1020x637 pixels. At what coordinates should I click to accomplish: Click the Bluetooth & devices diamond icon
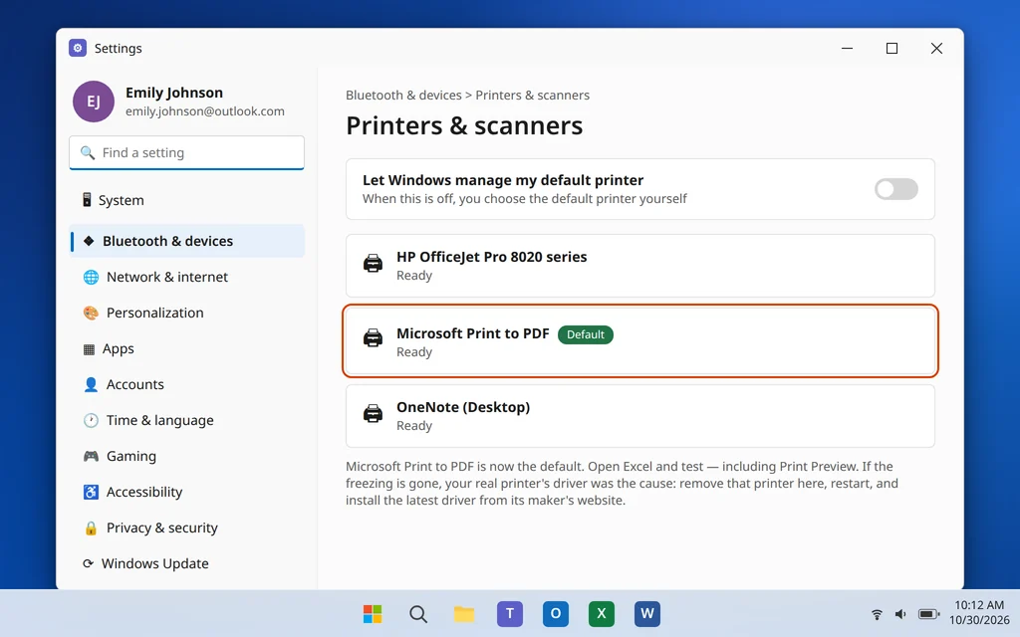[89, 241]
